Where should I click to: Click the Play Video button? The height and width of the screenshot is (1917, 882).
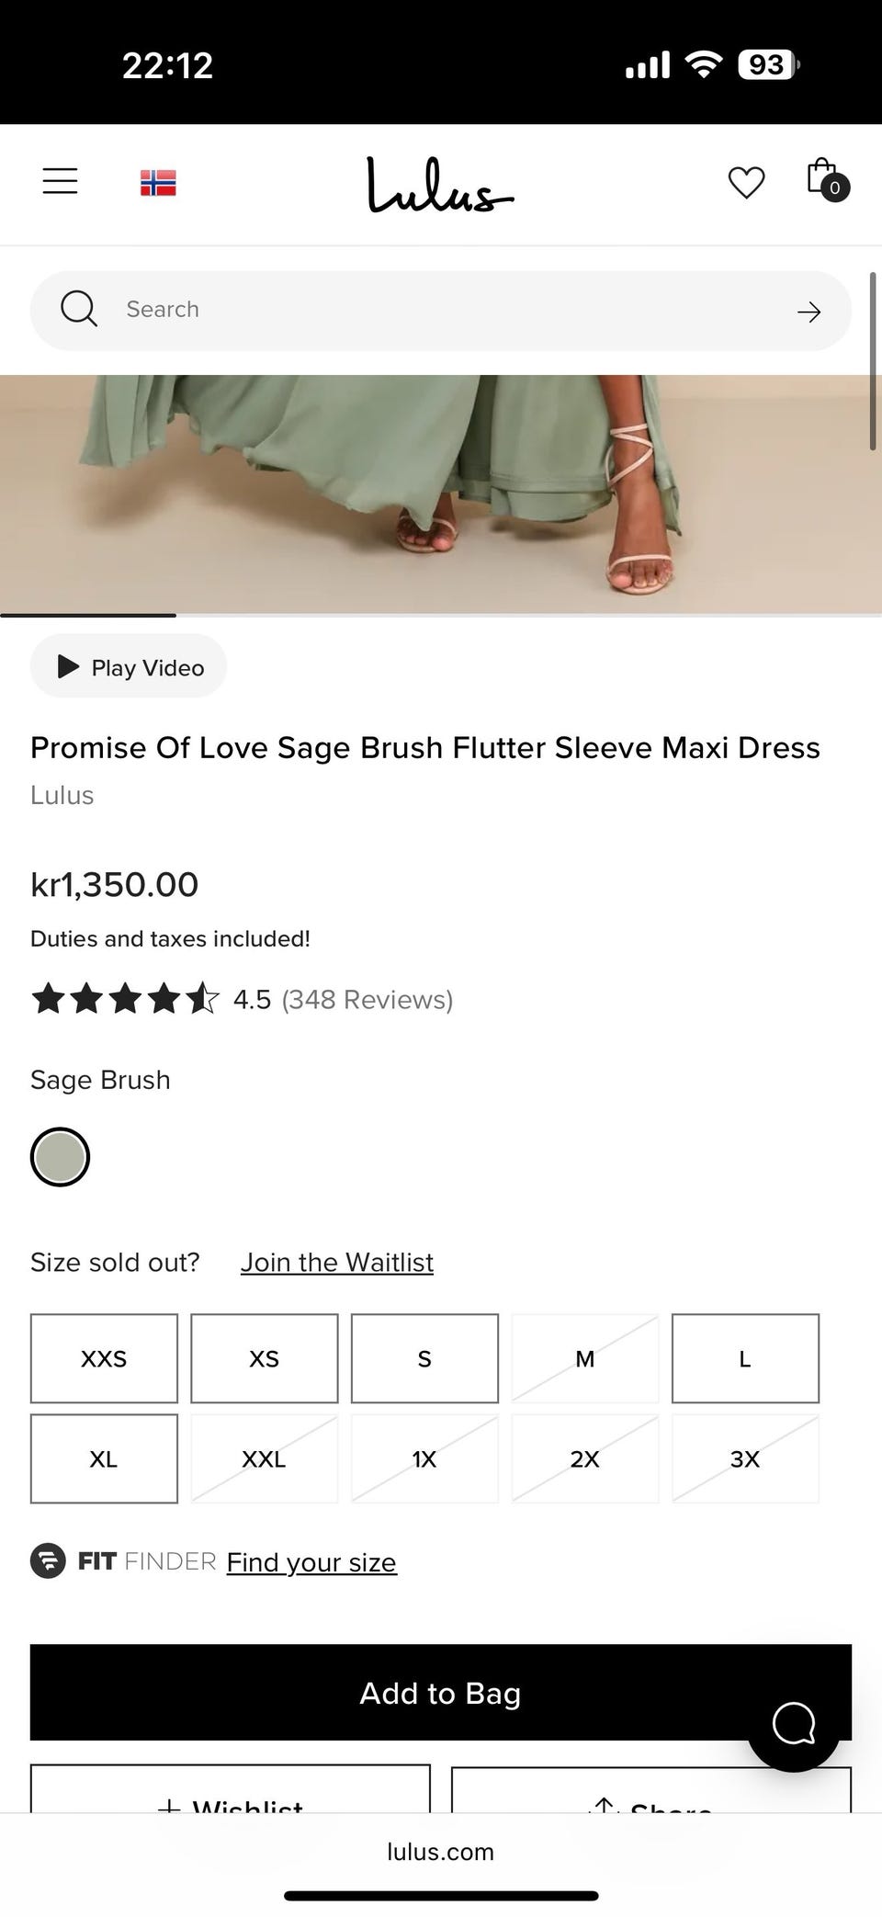click(x=129, y=667)
